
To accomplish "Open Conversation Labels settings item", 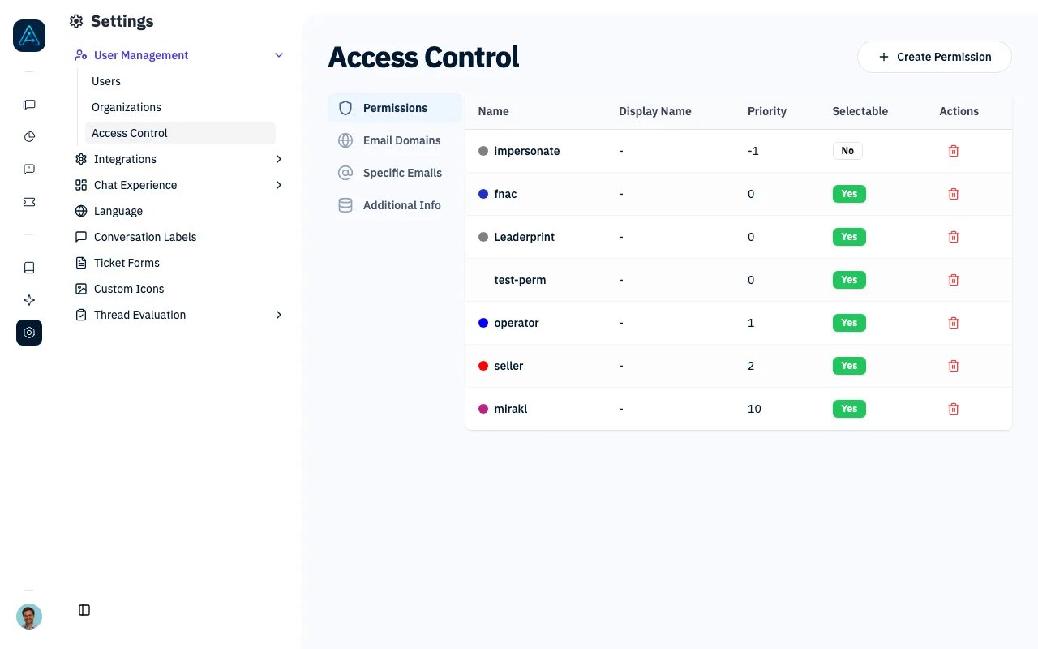I will click(178, 237).
